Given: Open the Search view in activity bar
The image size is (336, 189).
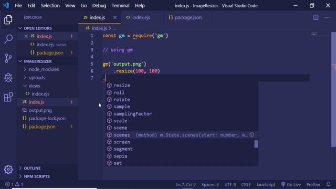Looking at the screenshot, I should click(8, 39).
